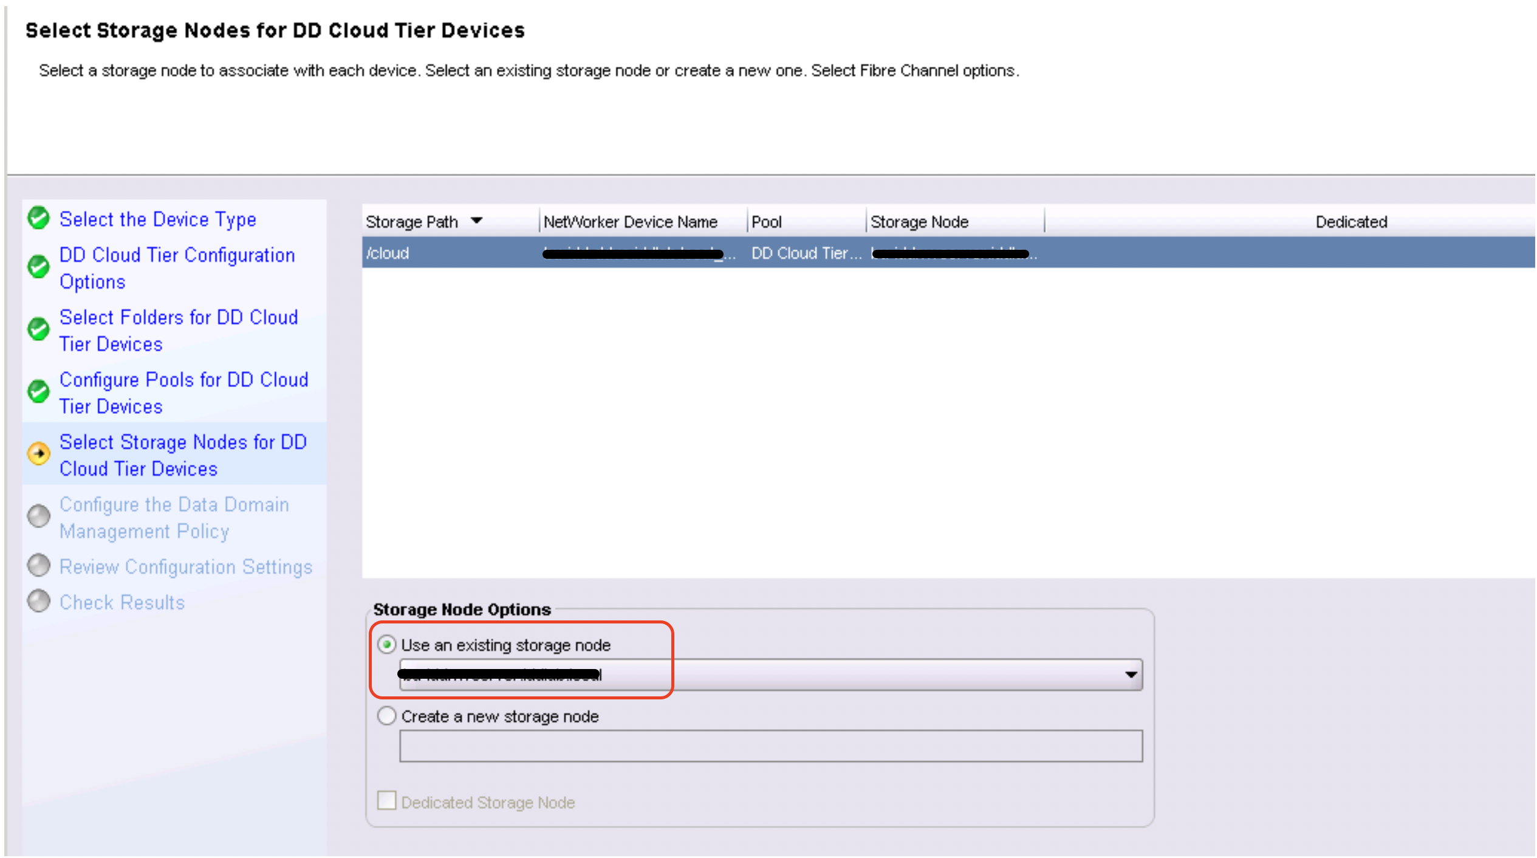Click the Pool column header
The width and height of the screenshot is (1537, 858).
tap(806, 222)
